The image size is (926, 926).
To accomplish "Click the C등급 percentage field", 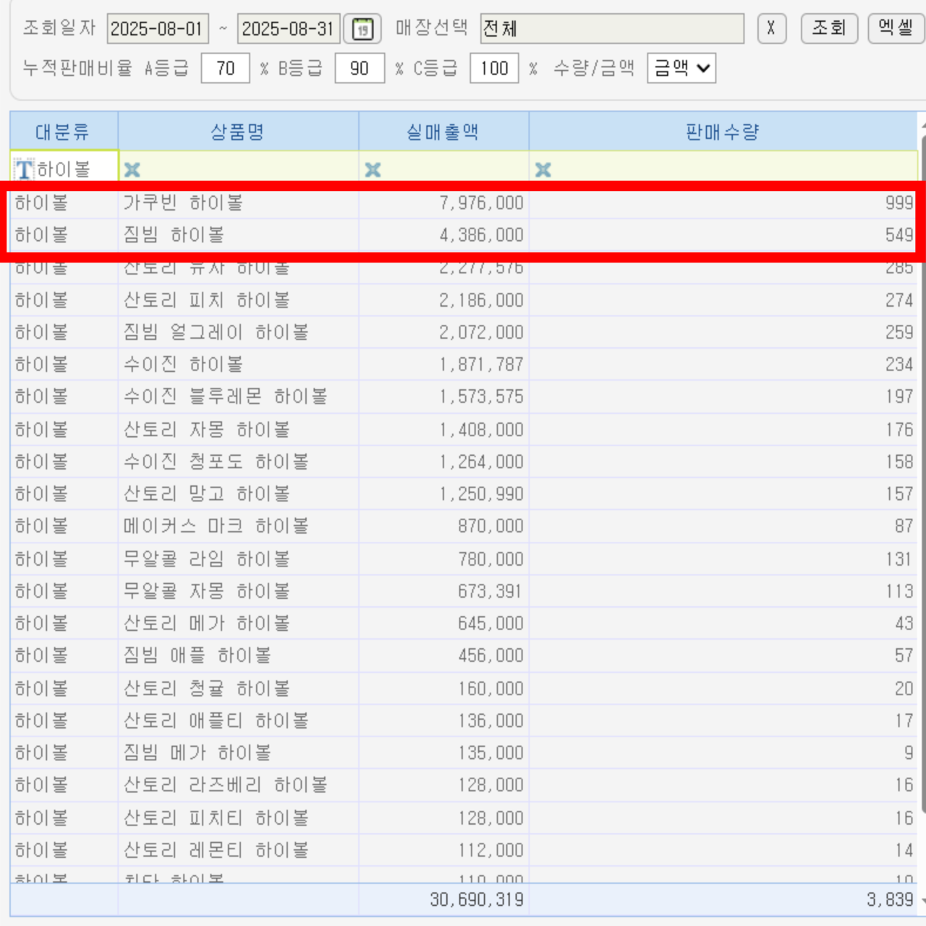I will [494, 69].
